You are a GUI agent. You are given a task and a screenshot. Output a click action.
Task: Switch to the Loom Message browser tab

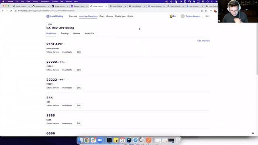[156, 6]
